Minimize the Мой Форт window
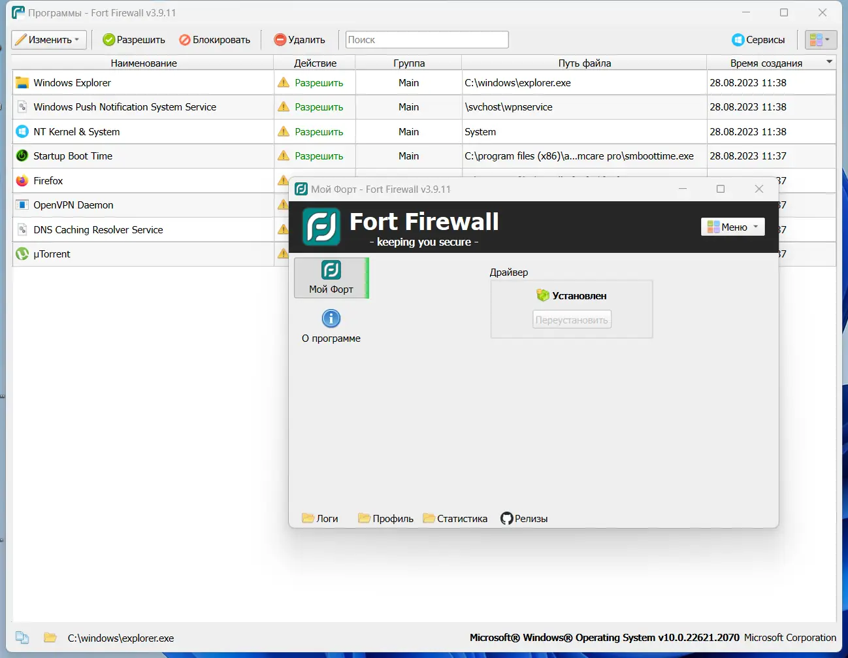The height and width of the screenshot is (658, 848). (683, 189)
